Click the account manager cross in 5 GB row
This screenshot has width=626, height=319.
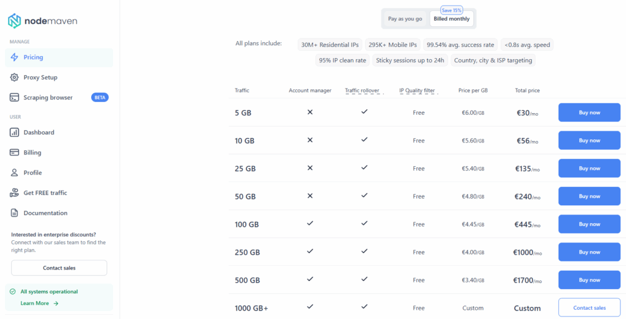click(x=310, y=112)
